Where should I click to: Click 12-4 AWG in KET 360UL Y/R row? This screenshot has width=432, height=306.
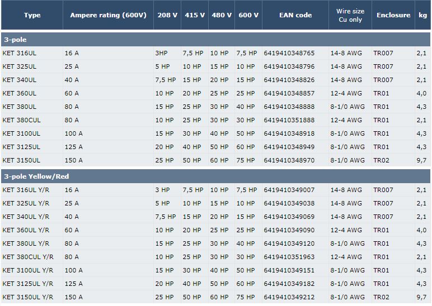tap(346, 230)
